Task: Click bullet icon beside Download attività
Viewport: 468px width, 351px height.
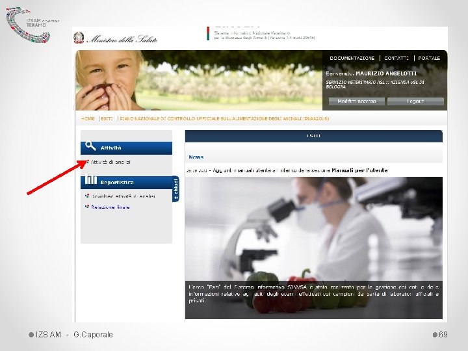Action: point(87,196)
